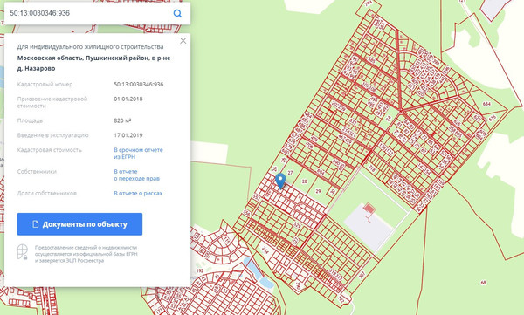Image resolution: width=524 pixels, height=315 pixels.
Task: Open link 'В отчете о рисках'
Action: (138, 194)
